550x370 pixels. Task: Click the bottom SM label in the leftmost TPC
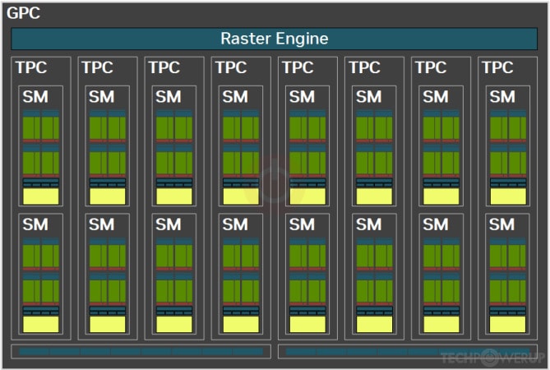point(35,224)
